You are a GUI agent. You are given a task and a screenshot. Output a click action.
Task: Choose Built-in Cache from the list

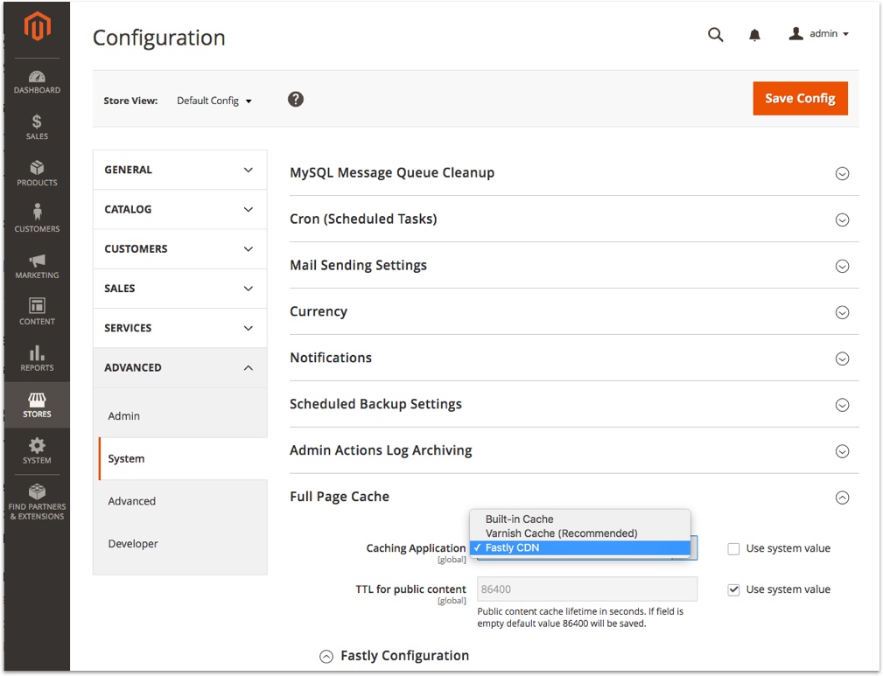520,519
